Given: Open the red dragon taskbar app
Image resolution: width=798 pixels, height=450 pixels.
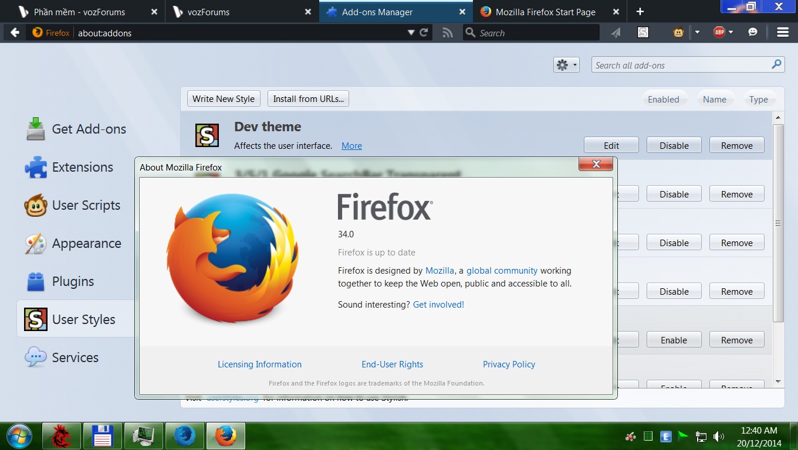Looking at the screenshot, I should [x=62, y=436].
